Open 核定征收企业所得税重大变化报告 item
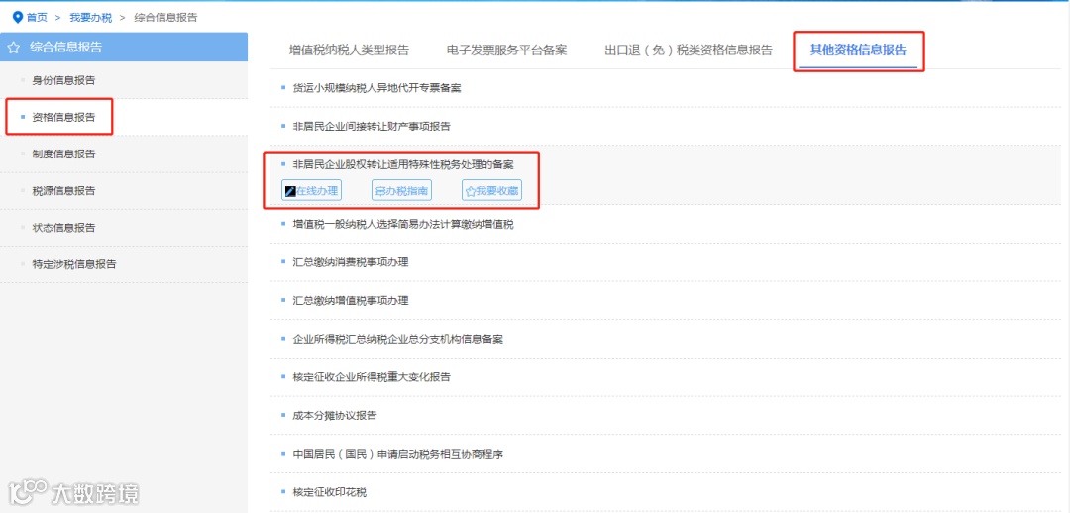Viewport: 1070px width, 513px height. pyautogui.click(x=372, y=376)
